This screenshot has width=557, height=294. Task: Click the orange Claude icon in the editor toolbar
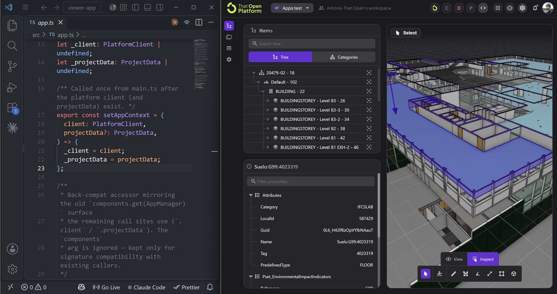pyautogui.click(x=175, y=22)
